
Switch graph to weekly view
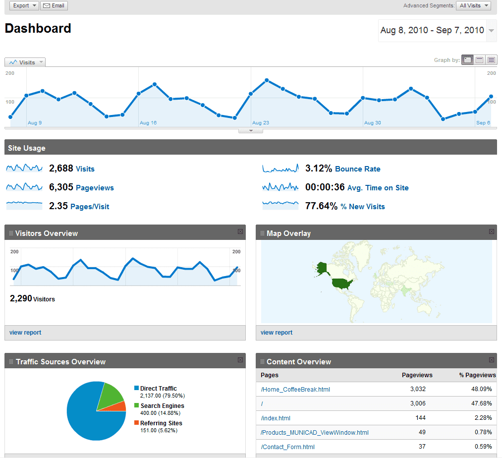click(x=479, y=60)
